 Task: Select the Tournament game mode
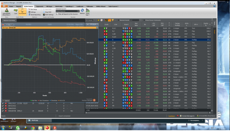[22, 12]
